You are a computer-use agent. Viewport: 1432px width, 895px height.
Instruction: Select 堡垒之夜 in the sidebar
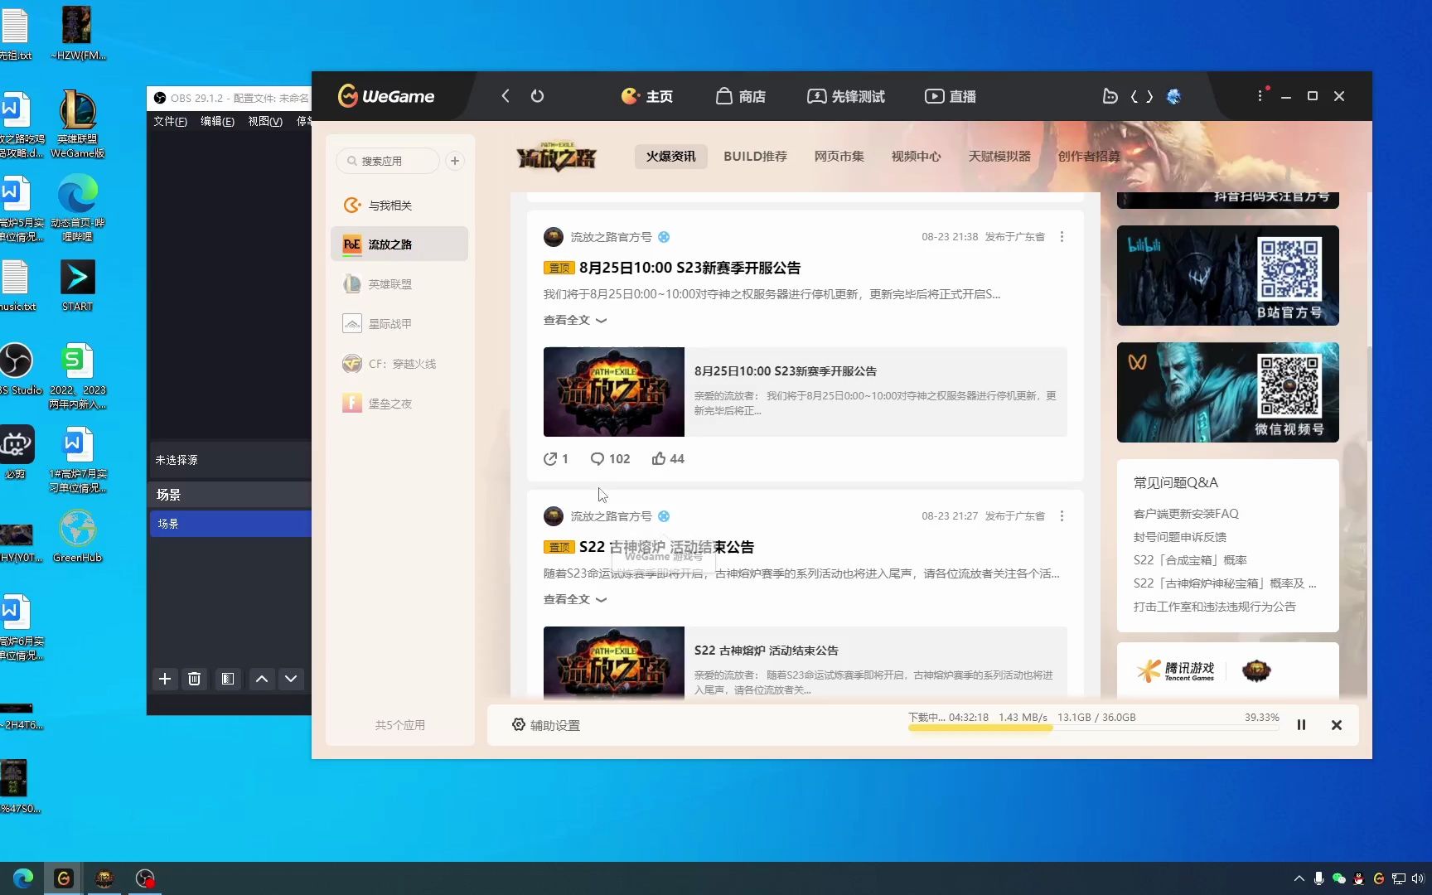click(399, 404)
